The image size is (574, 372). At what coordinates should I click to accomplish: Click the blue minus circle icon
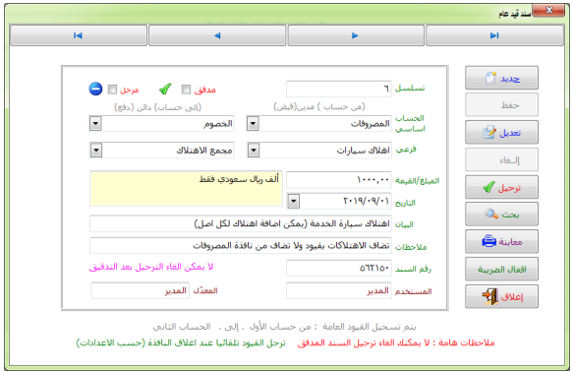tap(95, 89)
